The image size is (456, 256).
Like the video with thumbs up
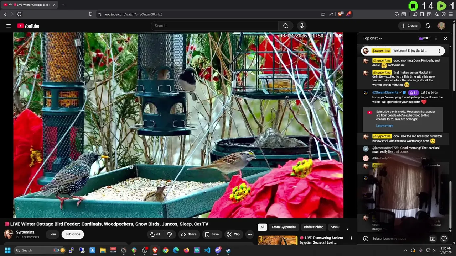tap(155, 234)
